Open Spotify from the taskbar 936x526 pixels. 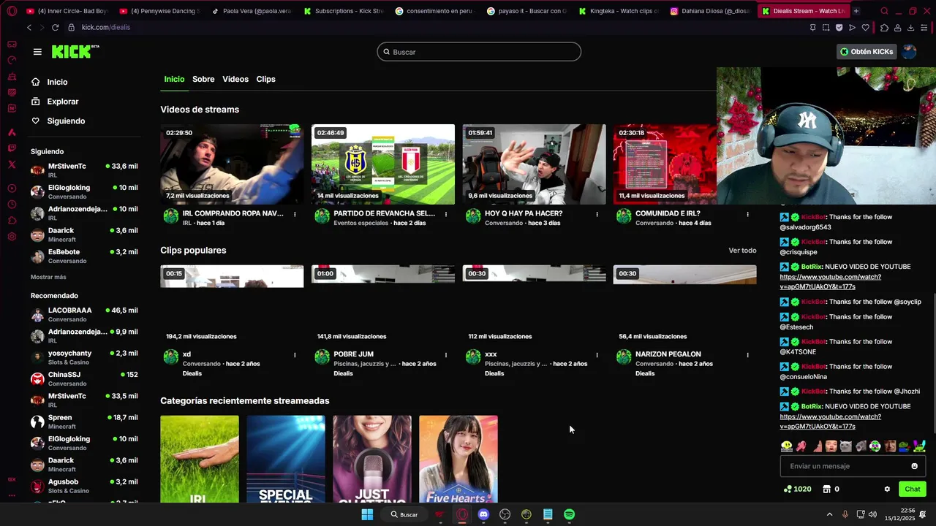(x=569, y=514)
